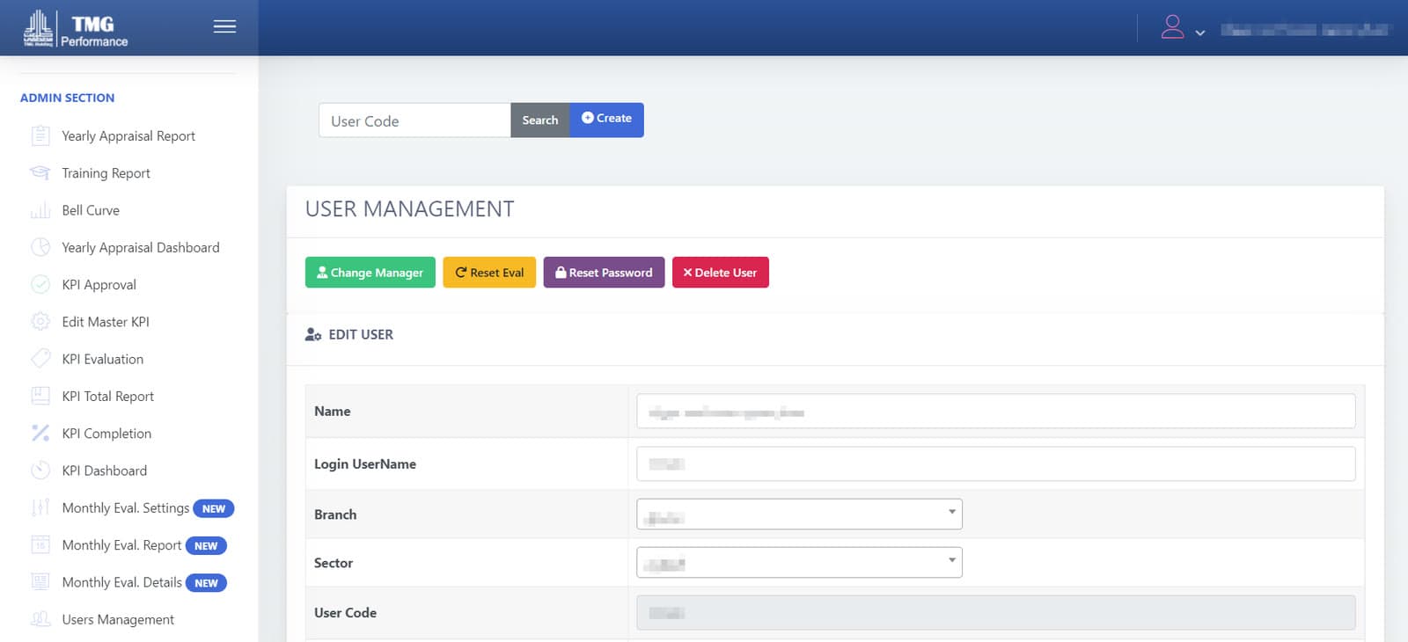This screenshot has height=642, width=1408.
Task: Click the Training Report graduation cap icon
Action: click(x=40, y=173)
